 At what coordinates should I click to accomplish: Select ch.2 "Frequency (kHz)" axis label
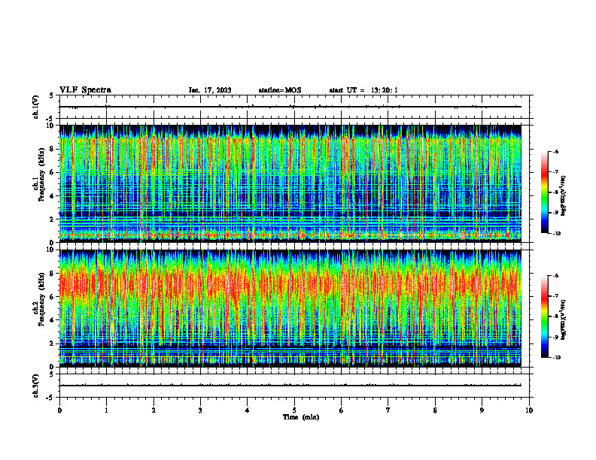point(41,299)
